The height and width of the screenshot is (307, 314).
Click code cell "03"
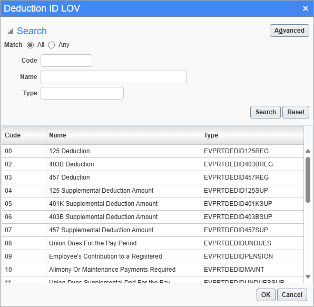click(24, 177)
